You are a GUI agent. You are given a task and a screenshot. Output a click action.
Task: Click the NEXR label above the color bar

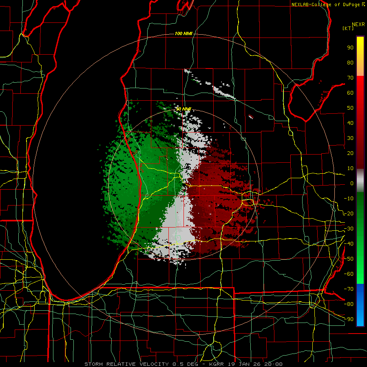tap(358, 24)
